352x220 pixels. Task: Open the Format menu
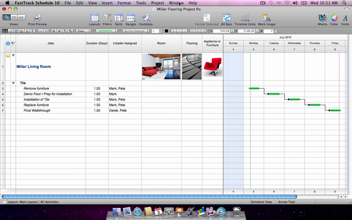(124, 3)
